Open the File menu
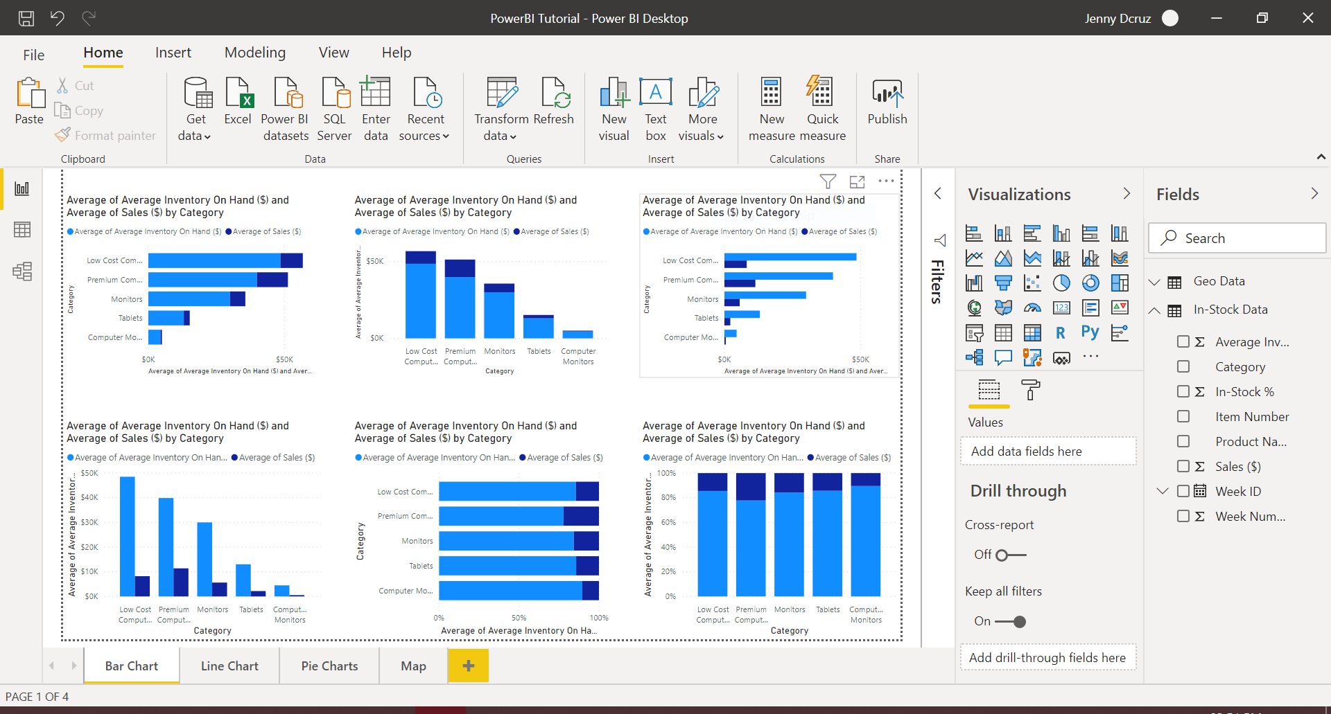 33,55
